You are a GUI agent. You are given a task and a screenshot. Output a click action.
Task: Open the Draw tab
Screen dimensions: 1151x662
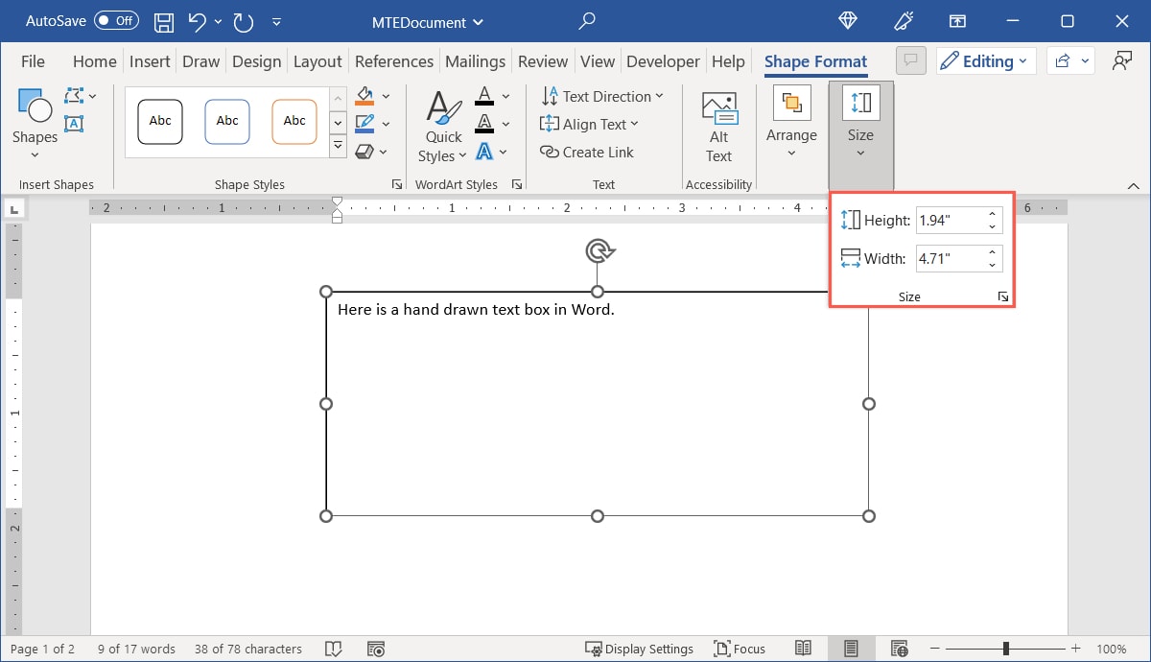200,60
